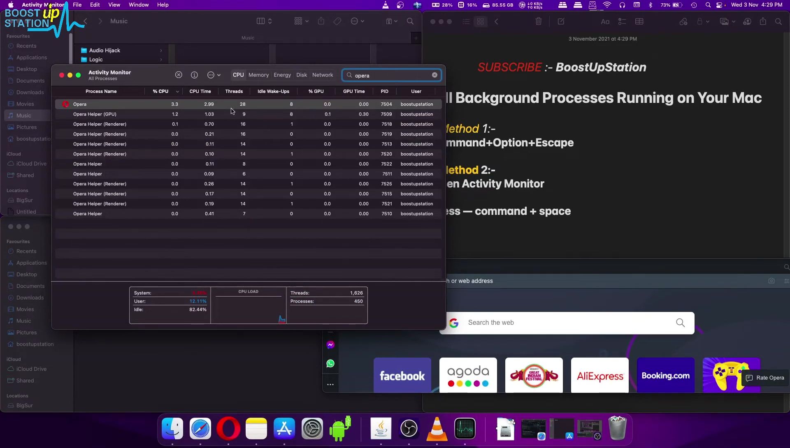Click the Notes checklist icon

[x=622, y=21]
